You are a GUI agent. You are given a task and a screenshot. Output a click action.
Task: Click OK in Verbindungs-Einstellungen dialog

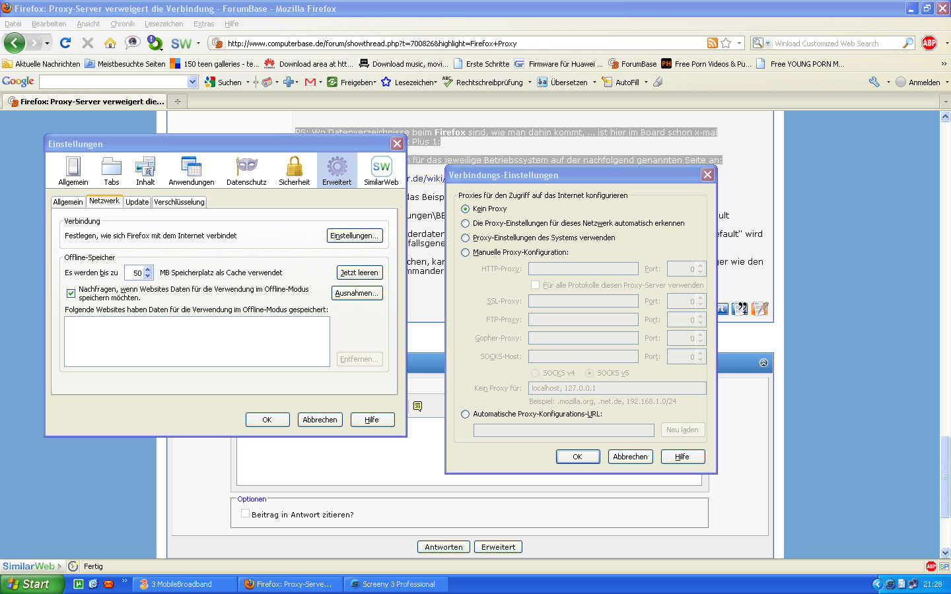tap(577, 457)
